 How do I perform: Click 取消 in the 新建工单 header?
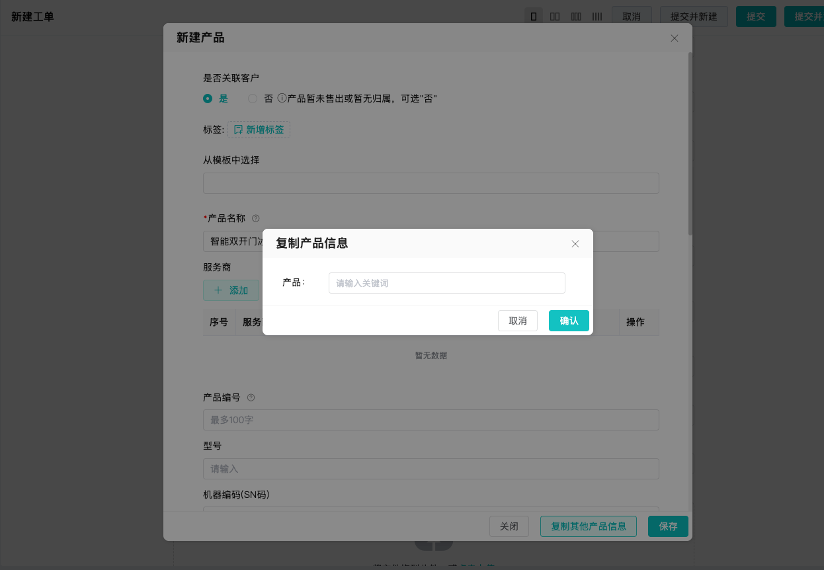632,17
